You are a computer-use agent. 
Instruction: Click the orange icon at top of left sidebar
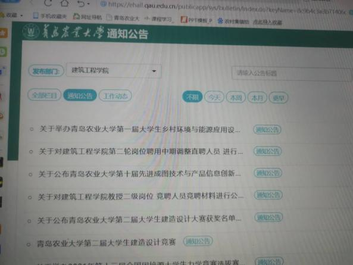(x=4, y=33)
